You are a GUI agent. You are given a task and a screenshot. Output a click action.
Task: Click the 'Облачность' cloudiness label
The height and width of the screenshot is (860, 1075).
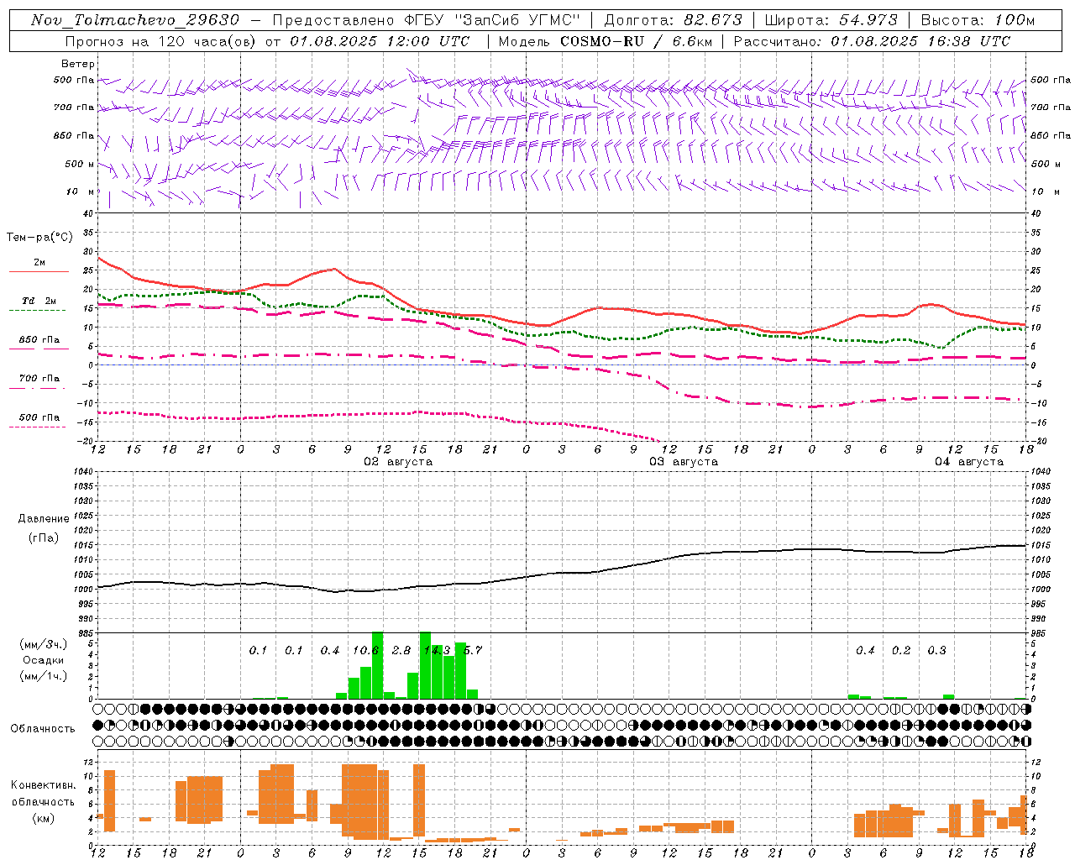point(43,728)
